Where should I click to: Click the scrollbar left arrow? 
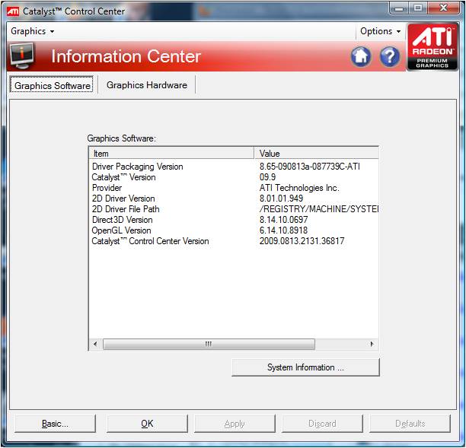pos(95,344)
